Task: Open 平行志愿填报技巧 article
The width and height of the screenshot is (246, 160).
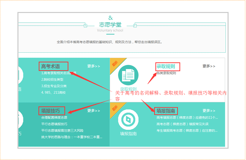Action: point(54,124)
